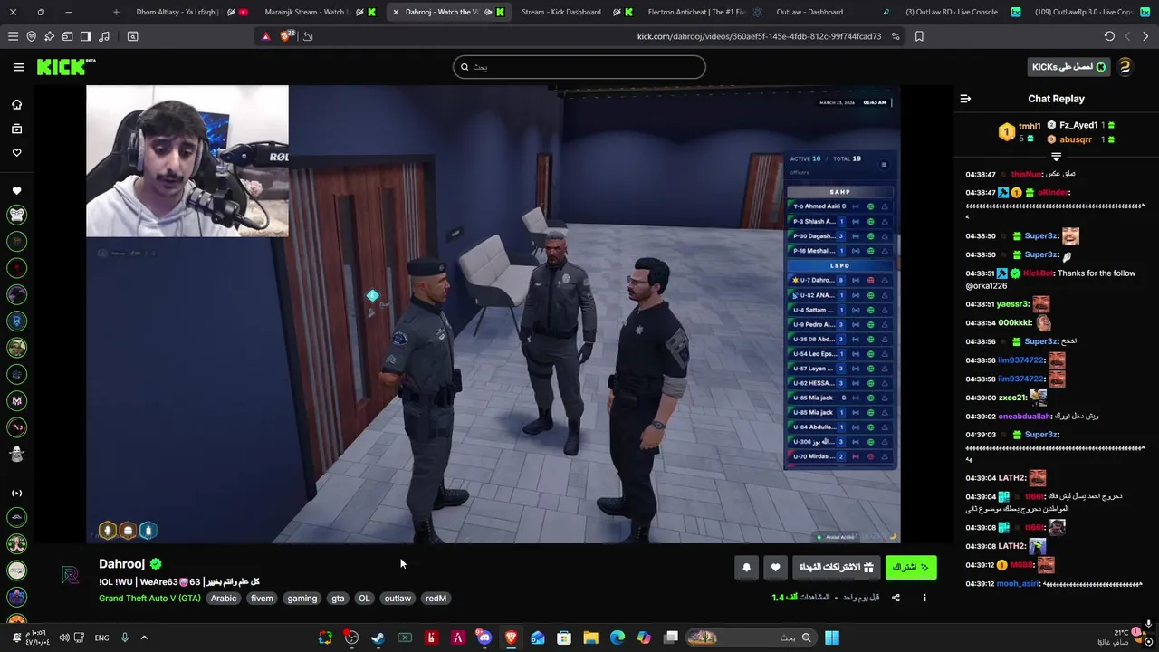Focus the Kick search box
1159x652 pixels.
579,67
